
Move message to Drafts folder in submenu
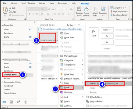pos(108,83)
